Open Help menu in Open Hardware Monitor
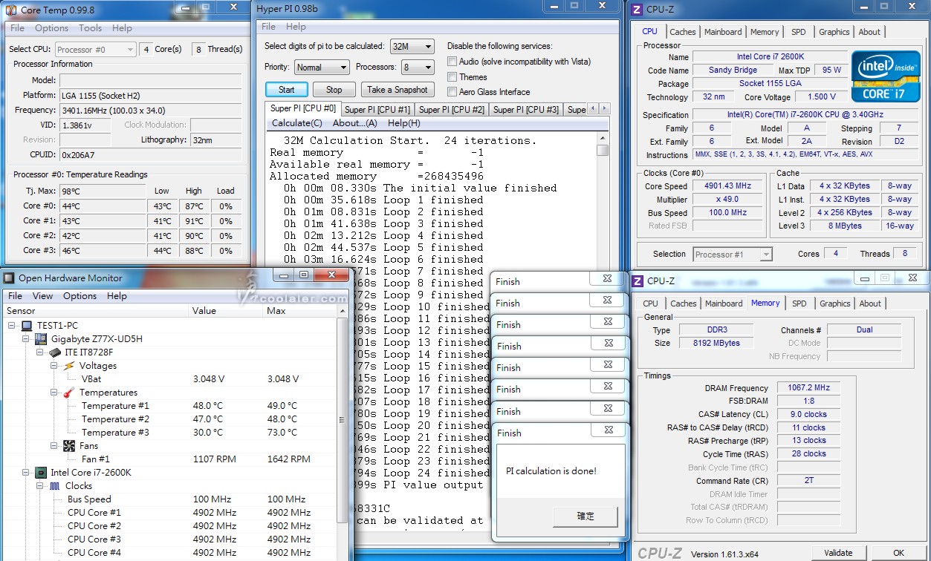Screen dimensions: 931x561 tap(117, 295)
